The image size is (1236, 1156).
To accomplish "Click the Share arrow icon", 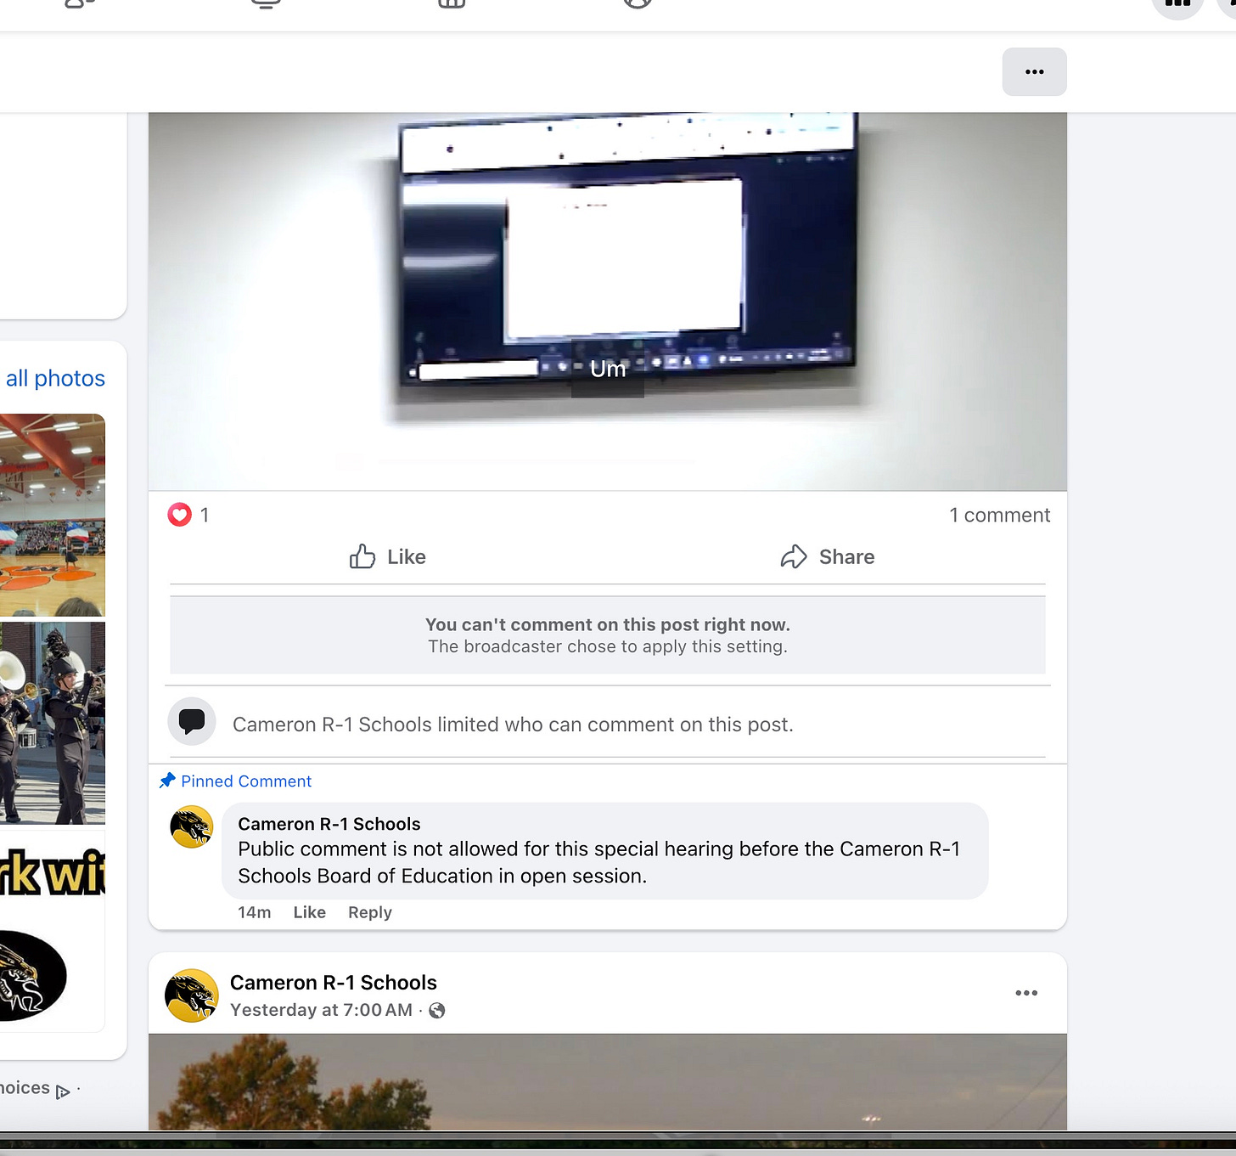I will point(794,556).
